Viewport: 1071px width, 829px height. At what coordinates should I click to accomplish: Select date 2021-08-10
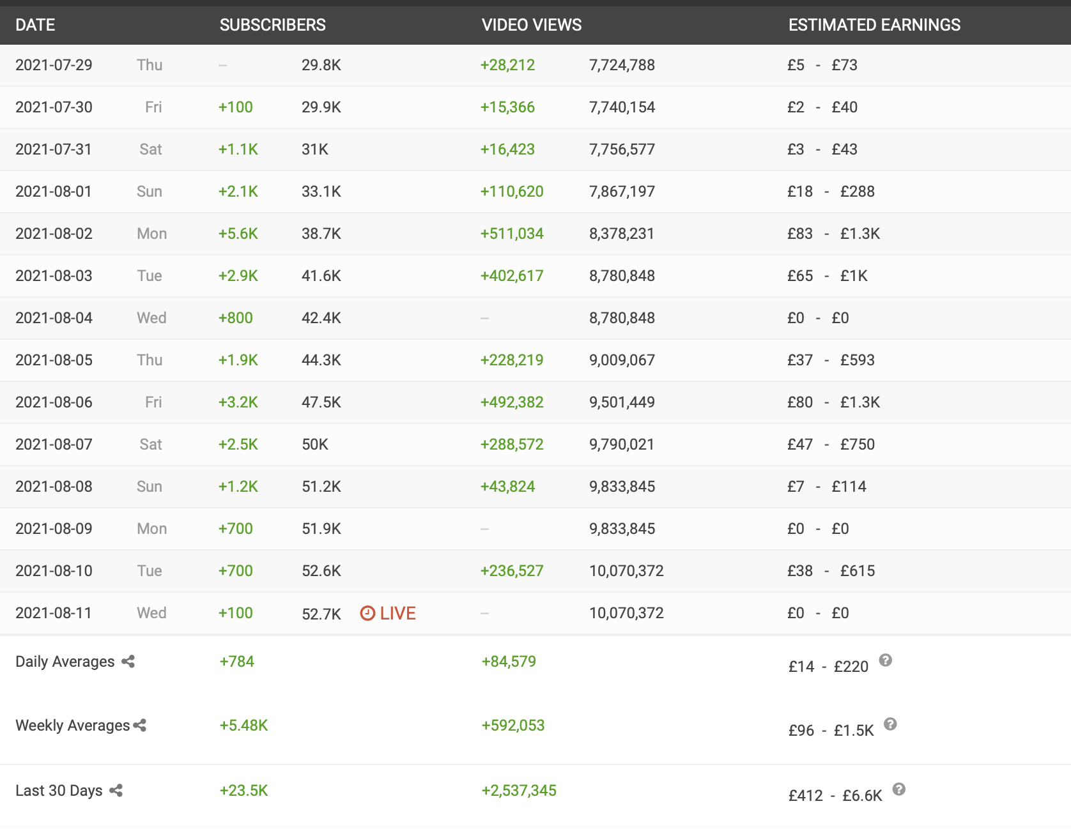(54, 571)
